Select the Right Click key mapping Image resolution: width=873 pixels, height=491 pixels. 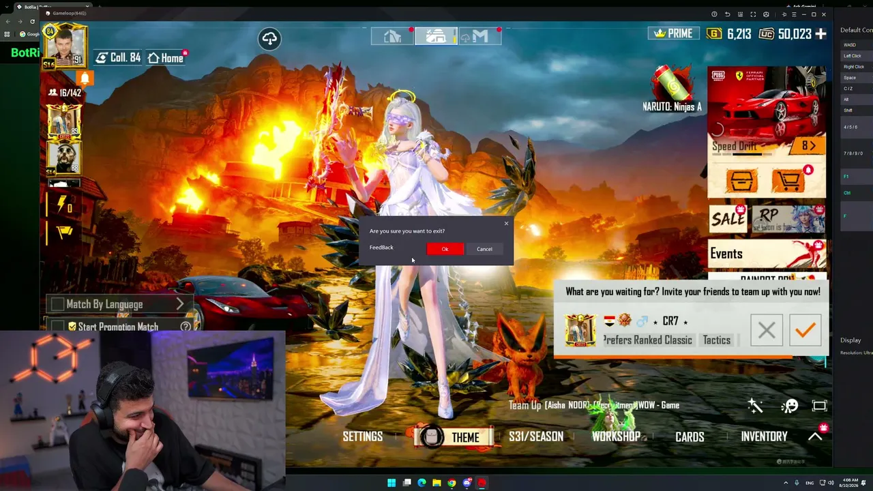pos(854,67)
